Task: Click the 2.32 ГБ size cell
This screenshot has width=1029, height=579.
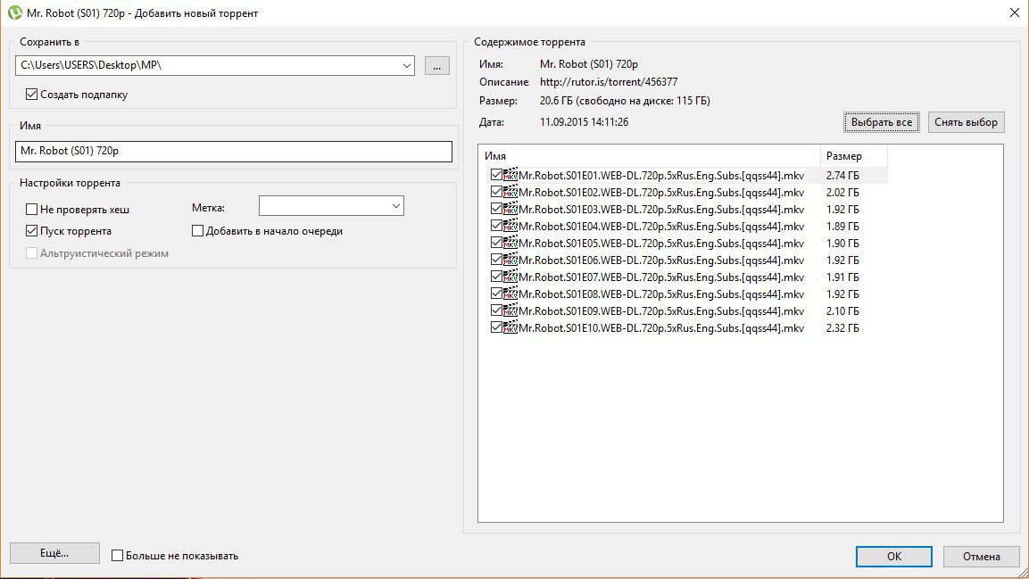Action: tap(842, 327)
